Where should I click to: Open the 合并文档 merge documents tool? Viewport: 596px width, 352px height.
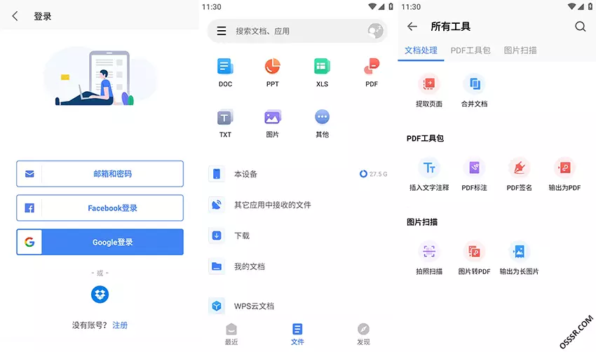click(474, 85)
